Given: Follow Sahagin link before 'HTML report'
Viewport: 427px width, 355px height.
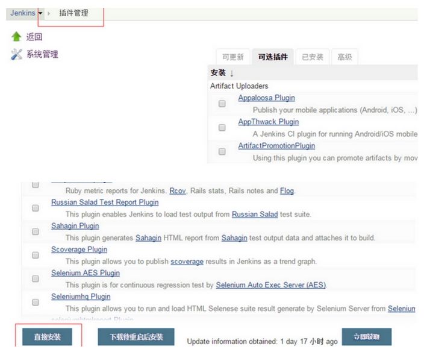Looking at the screenshot, I should [148, 238].
